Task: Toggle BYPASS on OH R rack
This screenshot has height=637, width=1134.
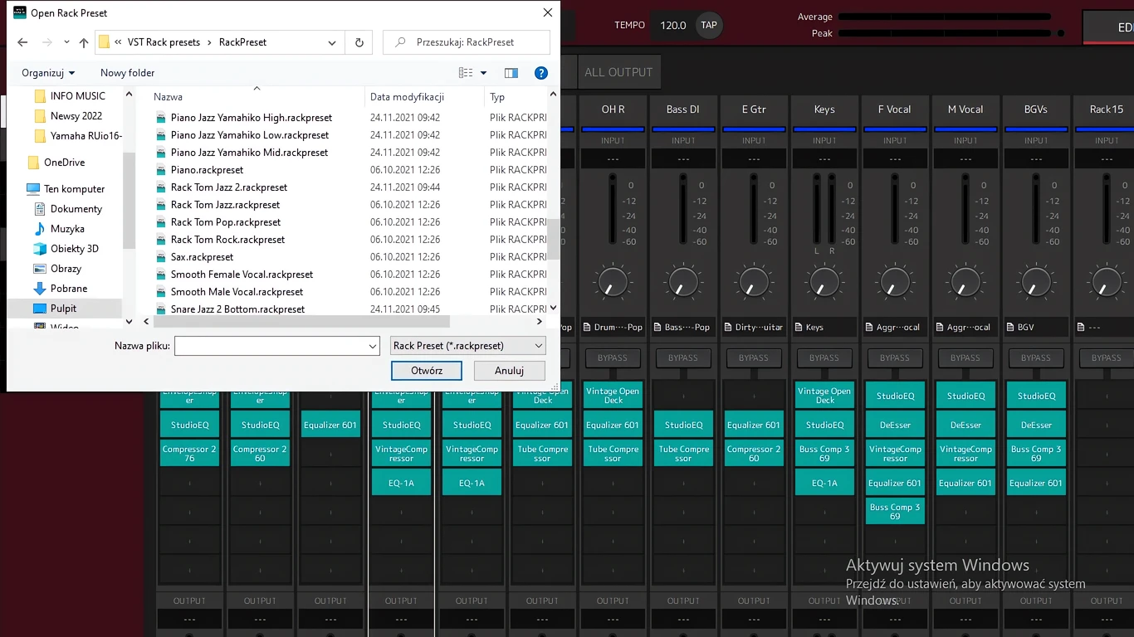Action: tap(613, 358)
